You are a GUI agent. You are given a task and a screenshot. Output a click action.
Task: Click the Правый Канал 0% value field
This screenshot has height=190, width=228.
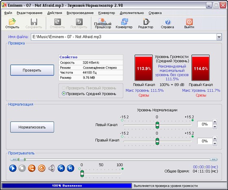[204, 141]
